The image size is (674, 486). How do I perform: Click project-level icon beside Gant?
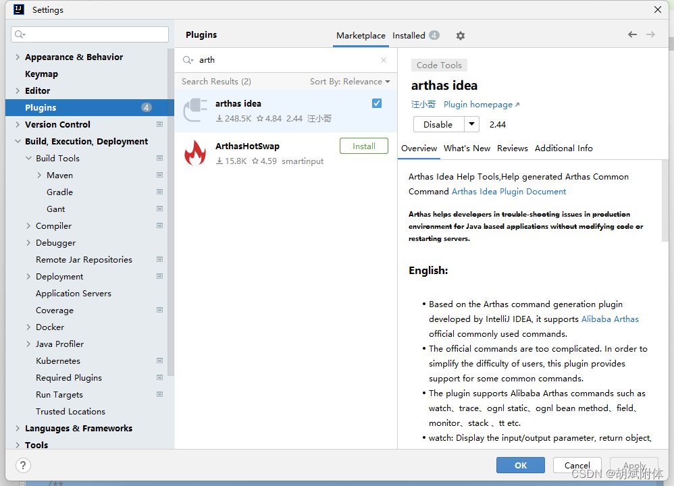(x=159, y=209)
